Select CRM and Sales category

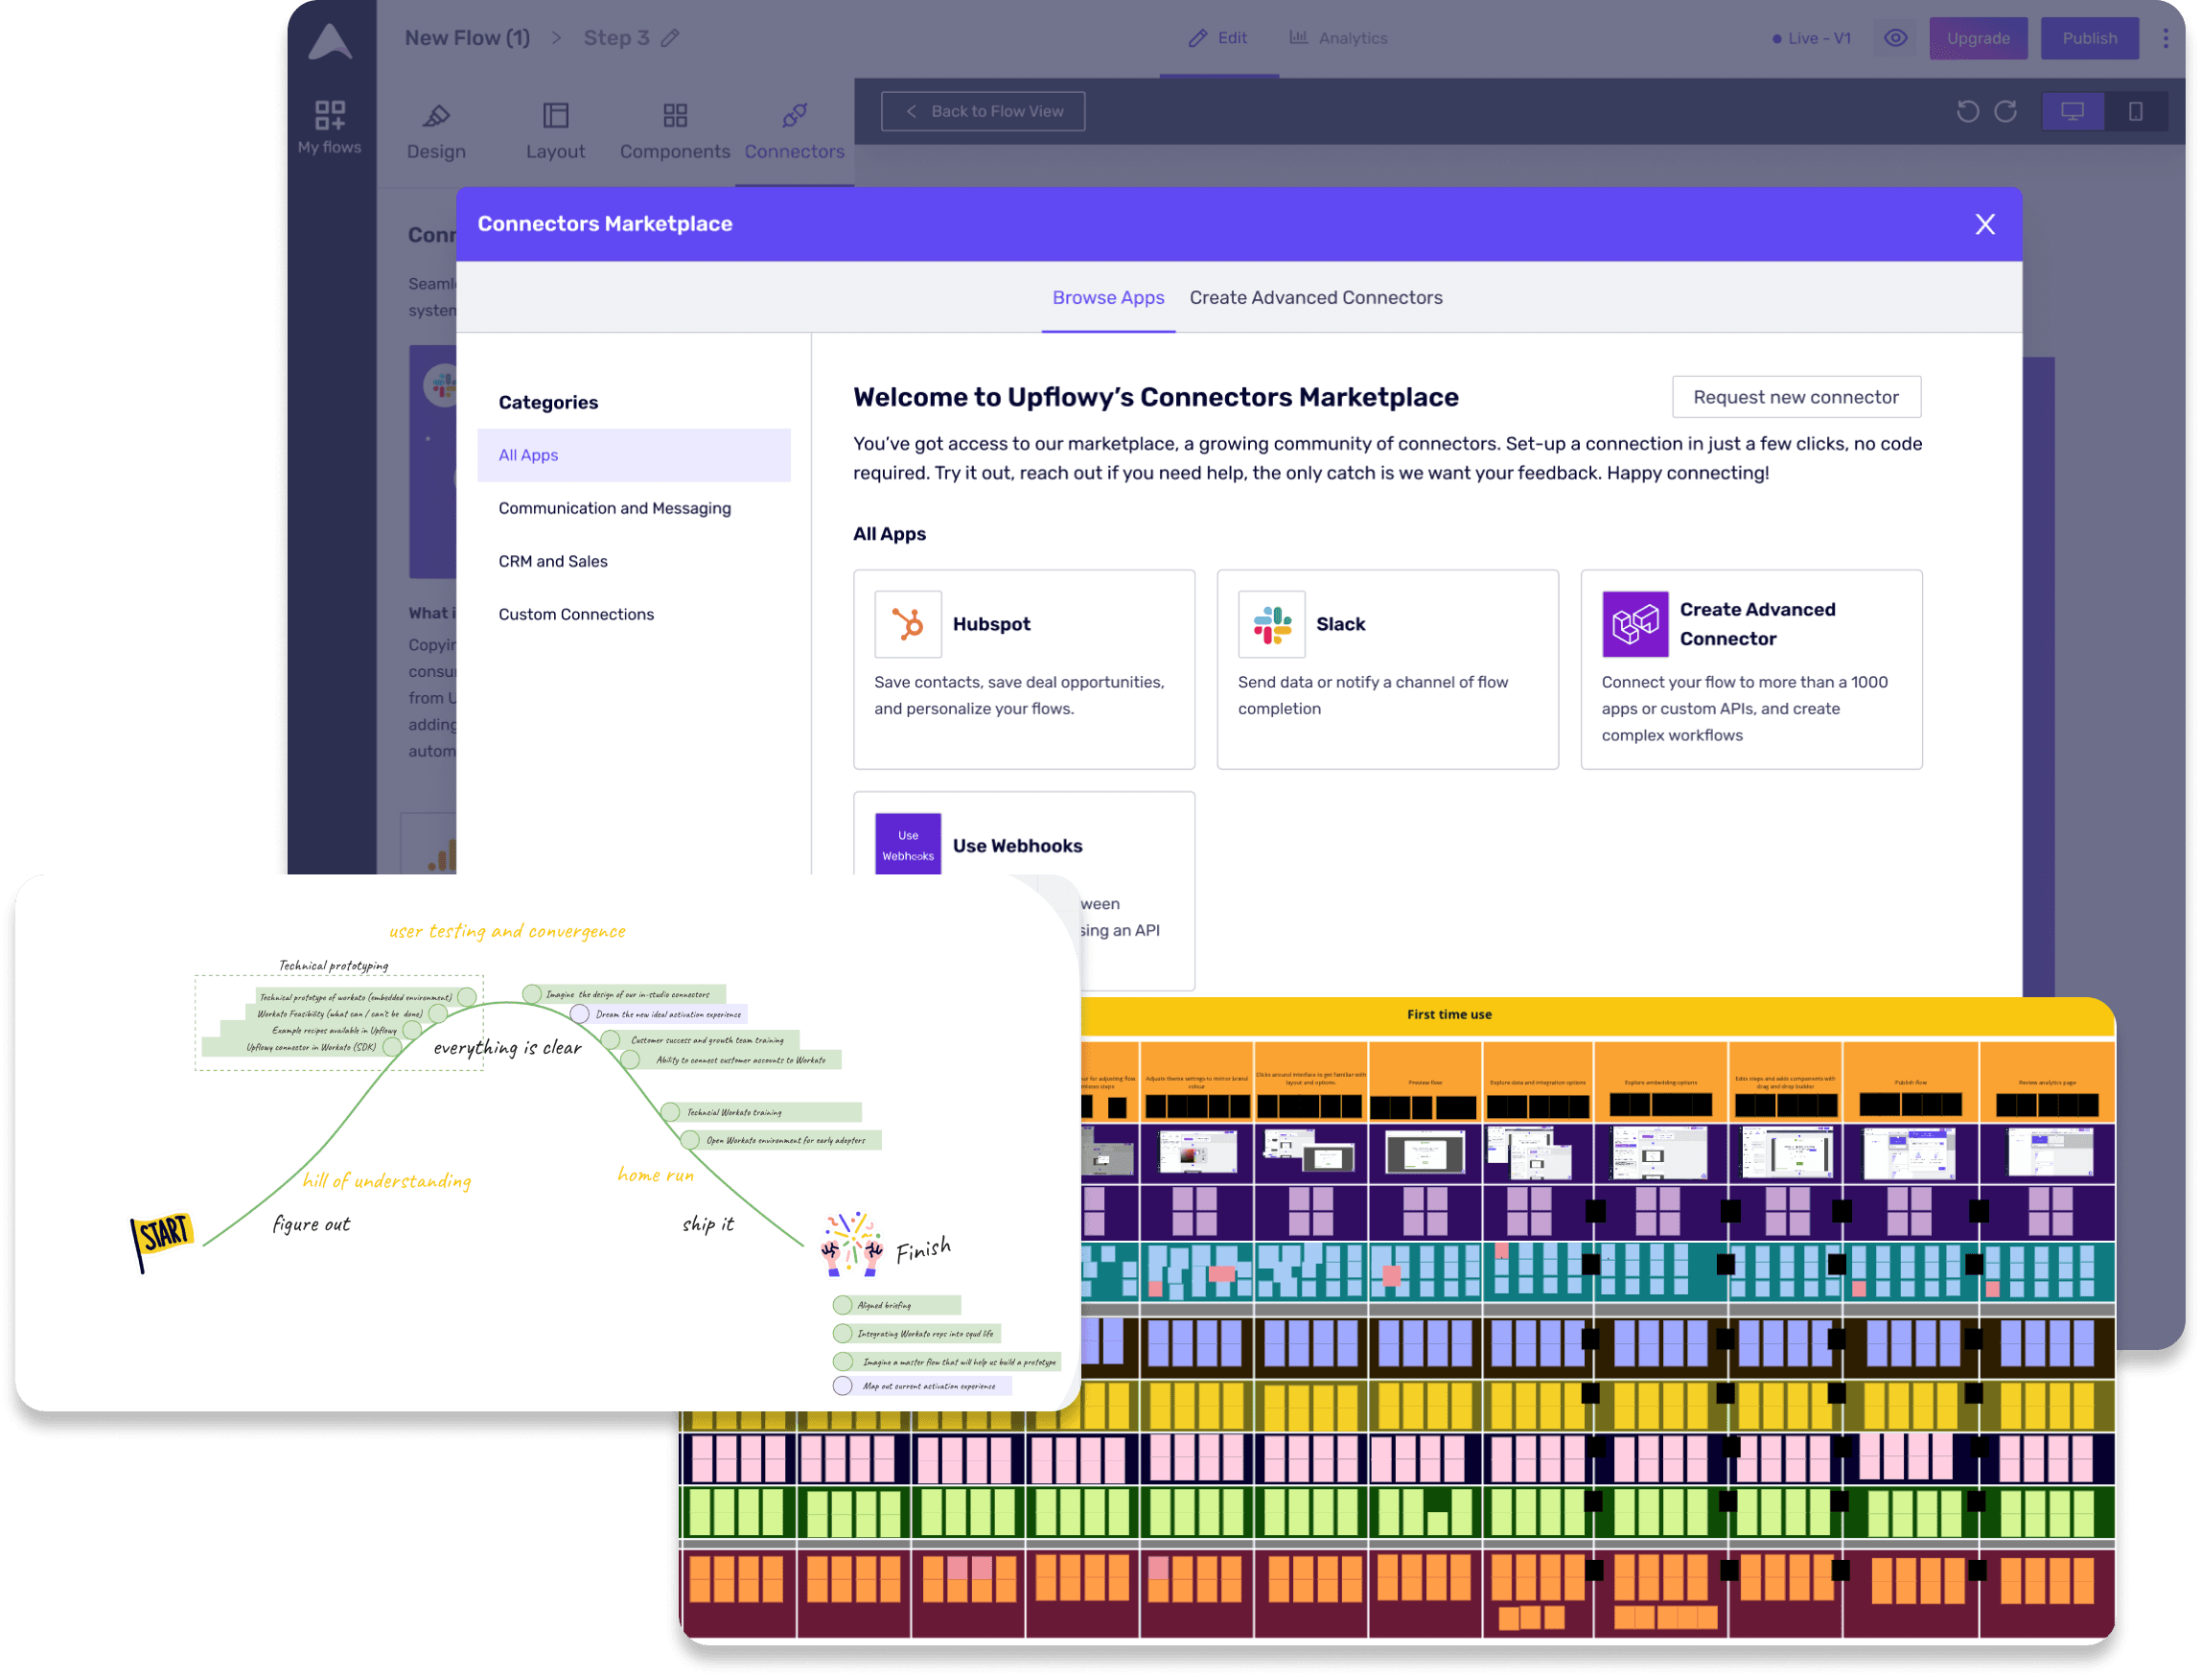pos(552,560)
